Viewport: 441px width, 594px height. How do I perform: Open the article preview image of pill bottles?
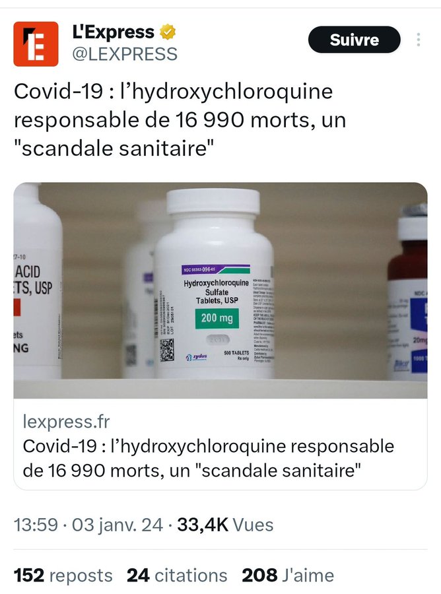click(220, 290)
